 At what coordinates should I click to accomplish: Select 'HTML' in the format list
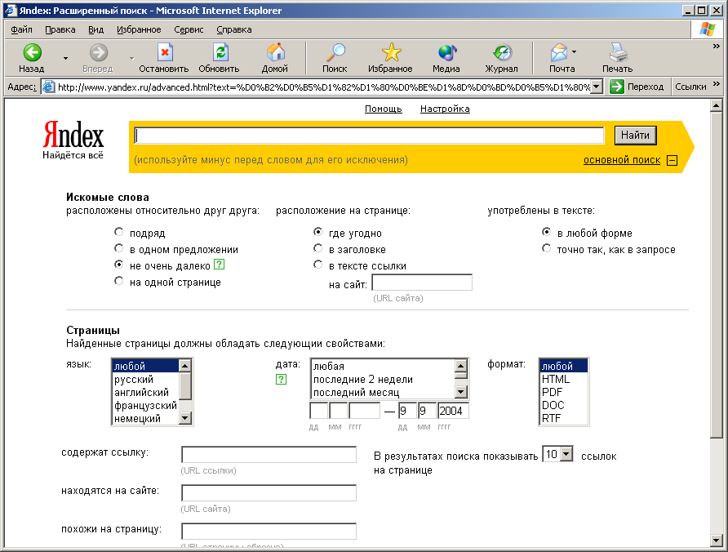point(564,379)
